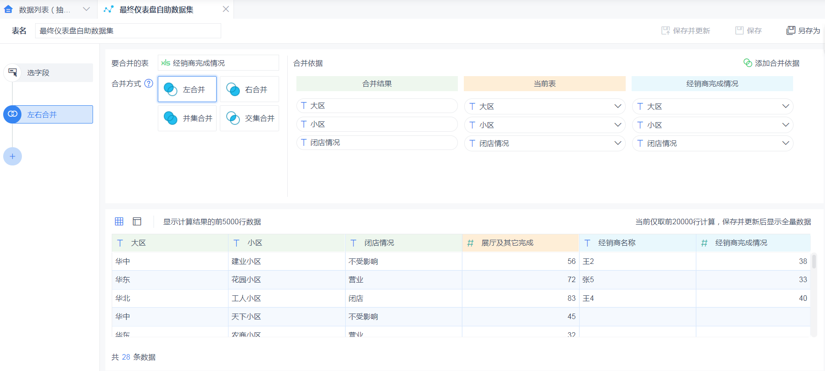Edit the 表名 input field
825x371 pixels.
coord(128,31)
